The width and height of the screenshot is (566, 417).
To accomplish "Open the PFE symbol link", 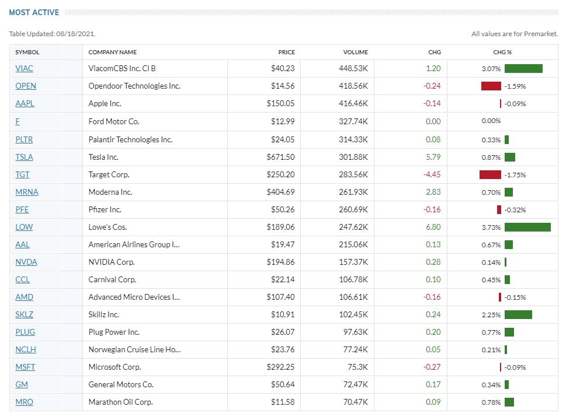I will tap(22, 209).
